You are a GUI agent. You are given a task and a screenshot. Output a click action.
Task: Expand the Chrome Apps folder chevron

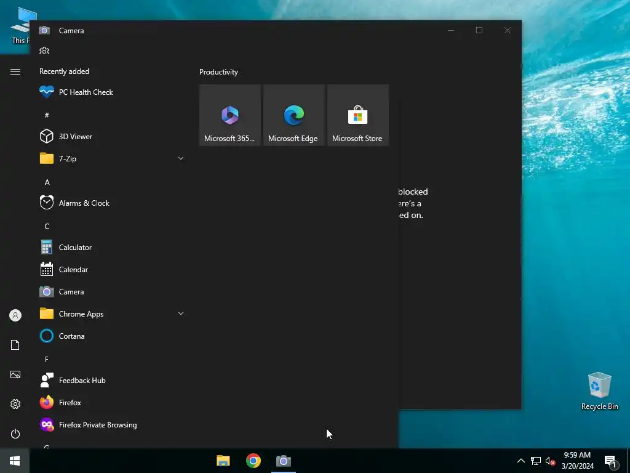[181, 313]
